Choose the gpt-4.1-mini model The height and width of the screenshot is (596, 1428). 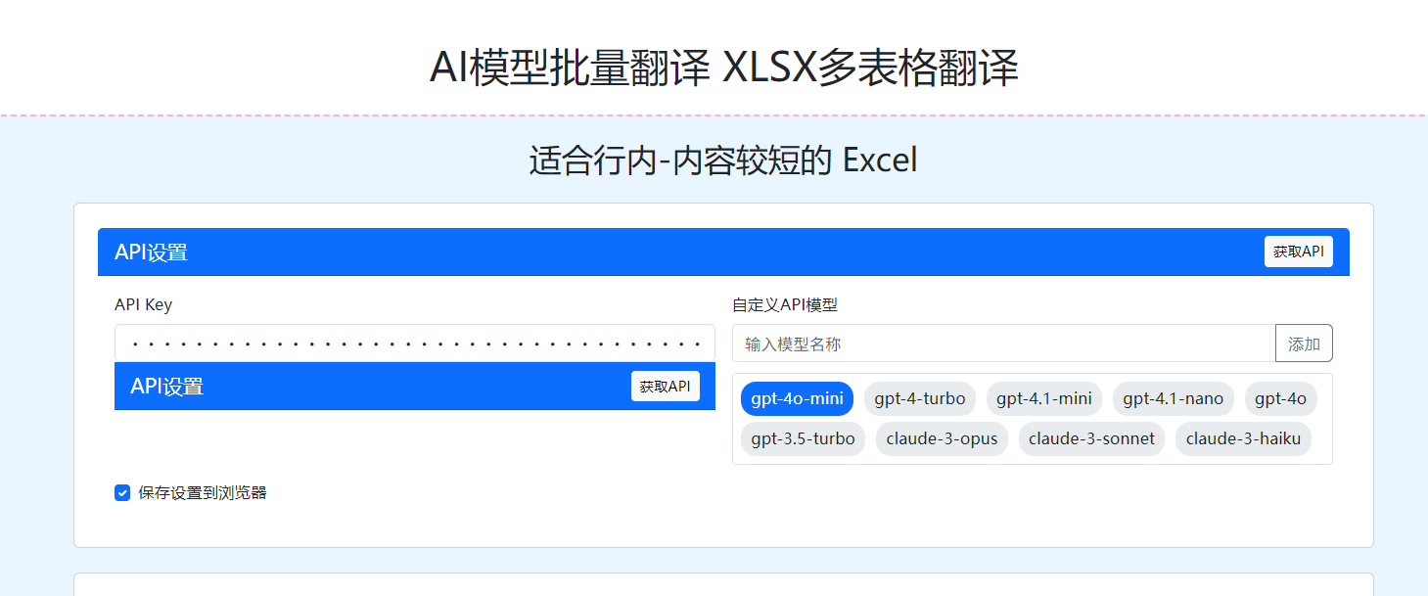[1044, 399]
